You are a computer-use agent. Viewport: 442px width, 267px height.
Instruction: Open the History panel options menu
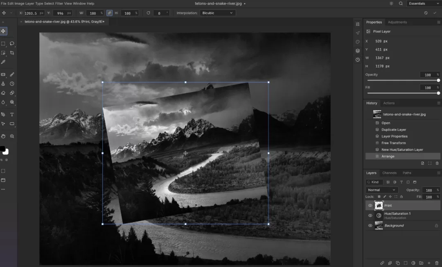[438, 103]
